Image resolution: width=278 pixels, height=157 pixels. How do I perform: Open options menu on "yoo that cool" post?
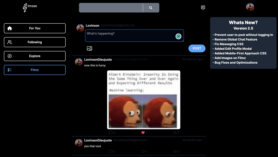tap(203, 140)
